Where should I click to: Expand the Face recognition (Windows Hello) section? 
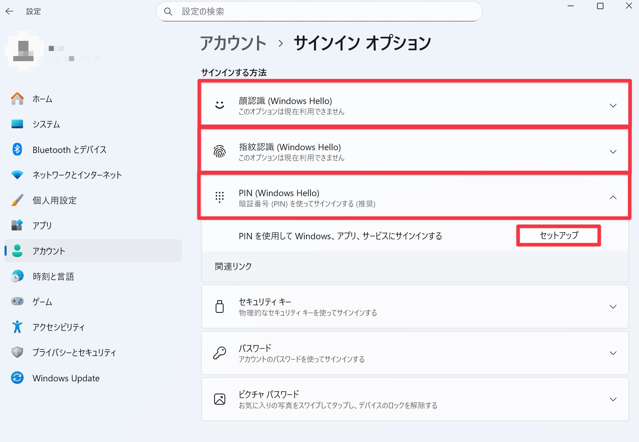[613, 106]
